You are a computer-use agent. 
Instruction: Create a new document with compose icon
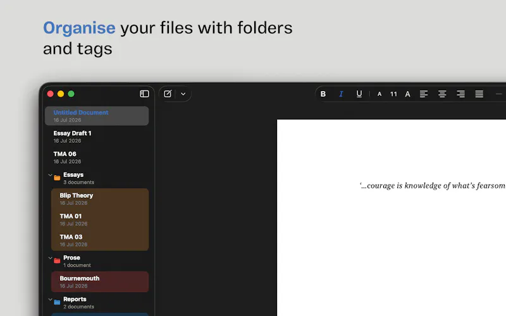coord(168,94)
